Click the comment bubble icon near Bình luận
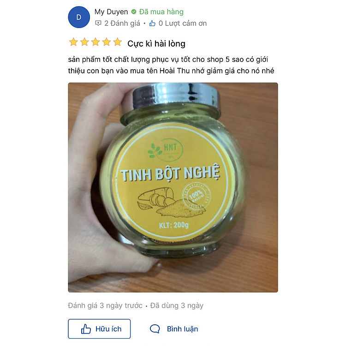 (155, 329)
